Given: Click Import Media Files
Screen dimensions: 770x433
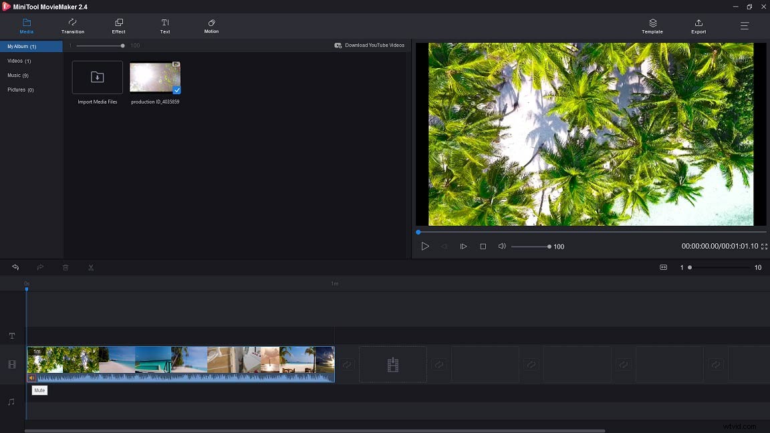Looking at the screenshot, I should click(x=97, y=77).
